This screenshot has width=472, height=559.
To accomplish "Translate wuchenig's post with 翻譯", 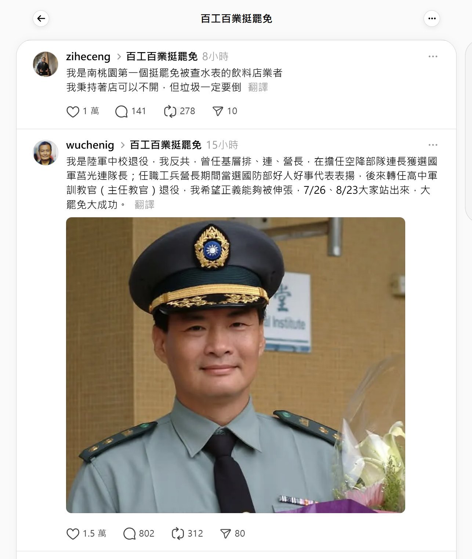I will point(145,205).
